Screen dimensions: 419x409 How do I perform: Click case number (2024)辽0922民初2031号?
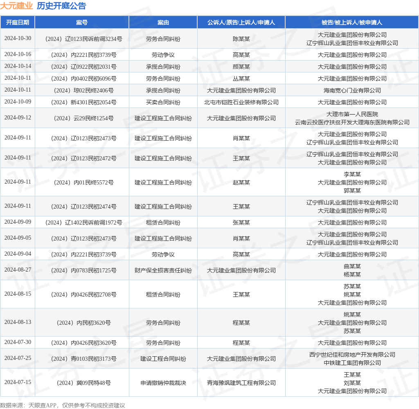[83, 67]
